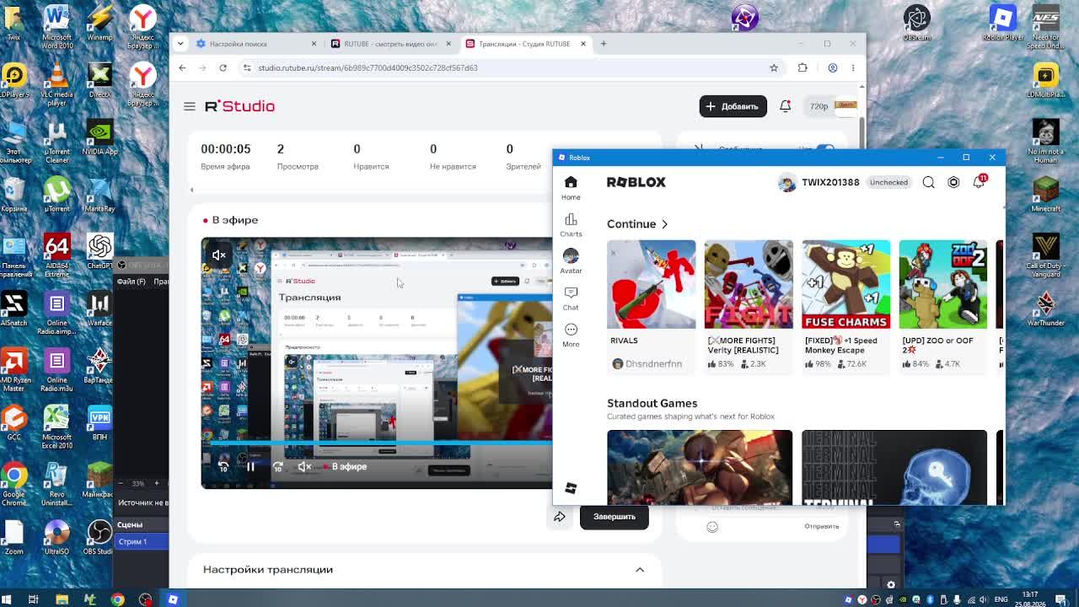Open the emoji picker in stream chat
Viewport: 1079px width, 607px height.
712,527
